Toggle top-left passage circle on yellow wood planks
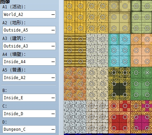This screenshot has height=135, width=152. pyautogui.click(x=69, y=6)
